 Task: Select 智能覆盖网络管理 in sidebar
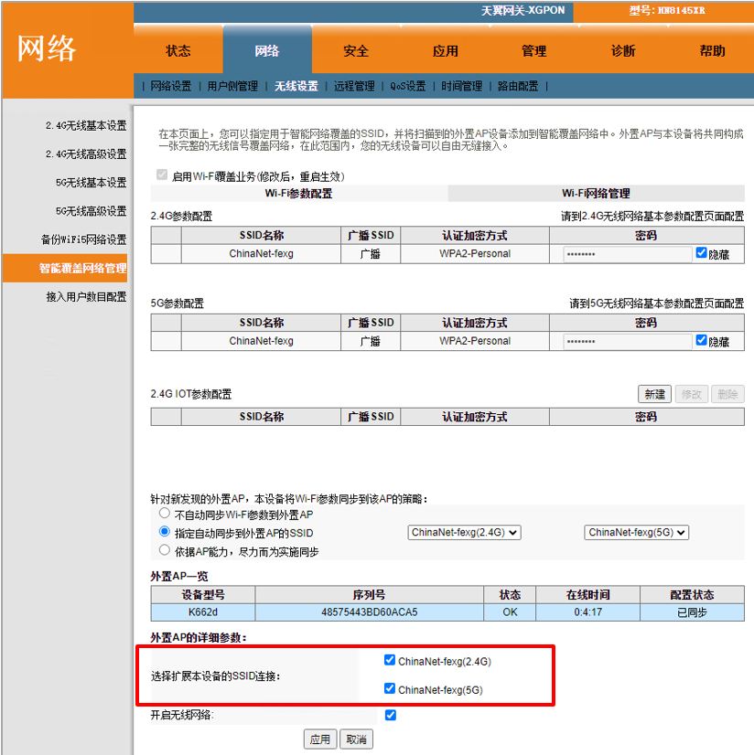(65, 268)
